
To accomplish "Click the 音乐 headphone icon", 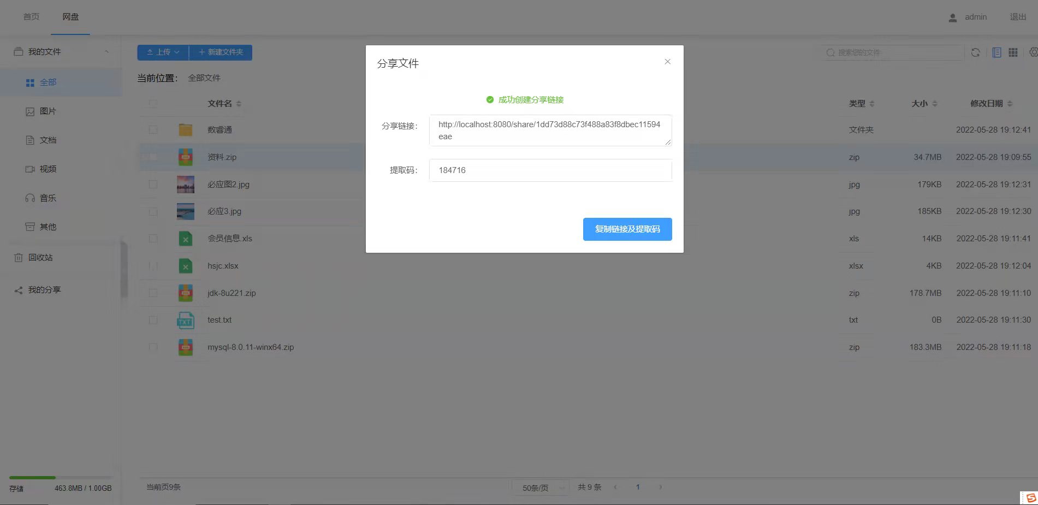I will coord(30,198).
